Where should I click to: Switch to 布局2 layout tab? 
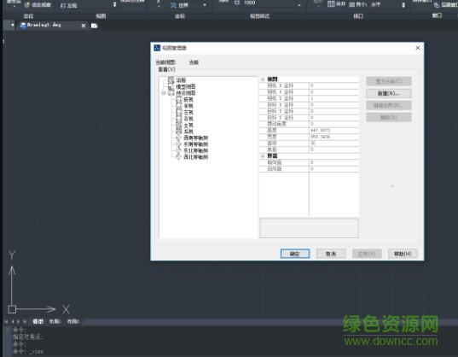coord(72,322)
